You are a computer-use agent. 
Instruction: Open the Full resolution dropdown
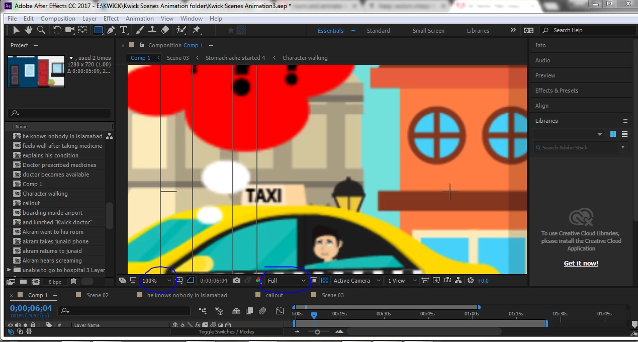pos(286,281)
